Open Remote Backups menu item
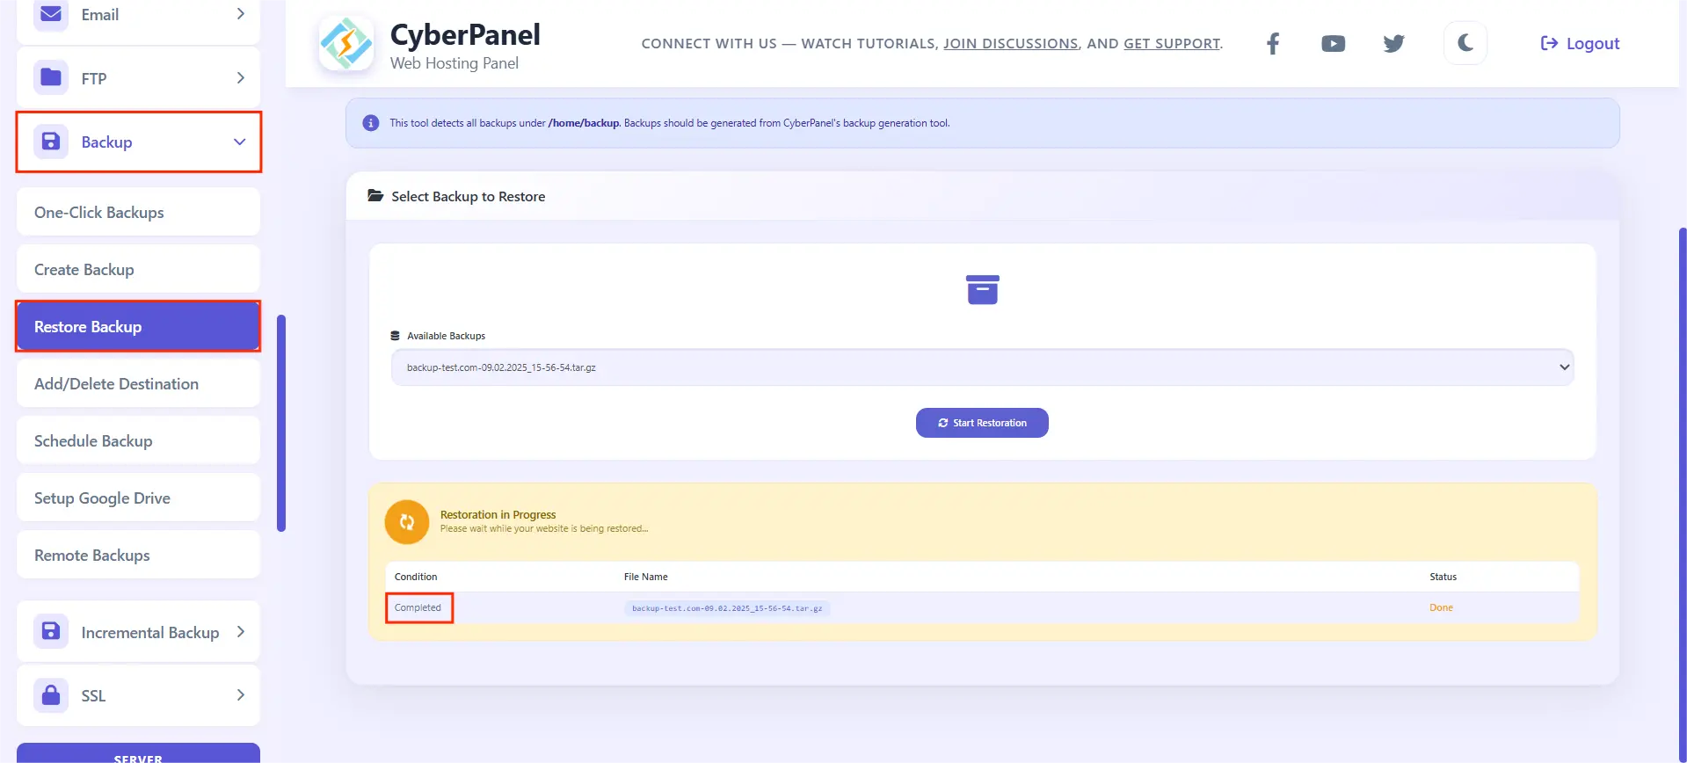This screenshot has width=1687, height=763. coord(138,555)
